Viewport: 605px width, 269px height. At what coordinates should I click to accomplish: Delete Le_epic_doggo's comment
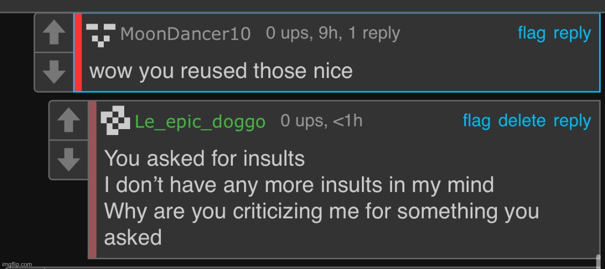522,121
